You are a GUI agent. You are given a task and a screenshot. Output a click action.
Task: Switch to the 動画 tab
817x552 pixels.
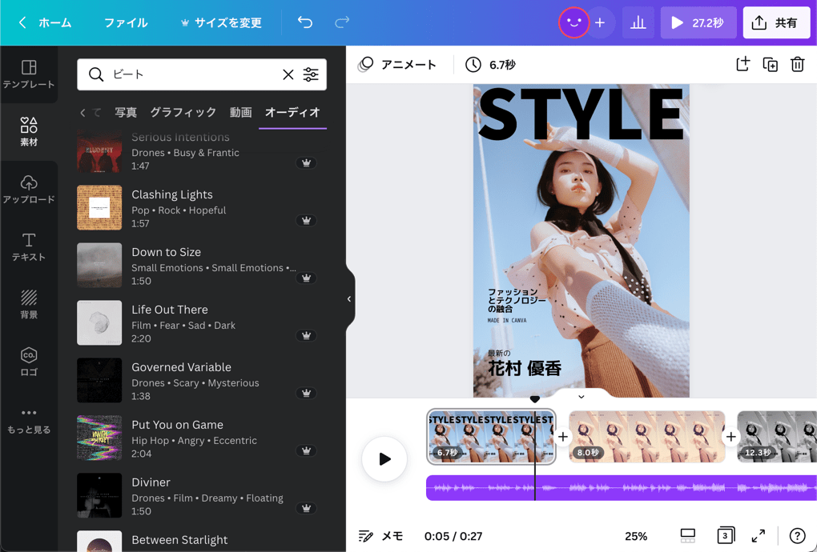(240, 113)
